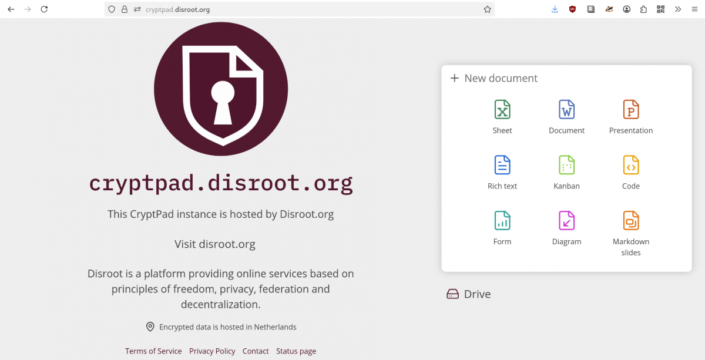Open a new Presentation
The image size is (705, 360).
(630, 115)
